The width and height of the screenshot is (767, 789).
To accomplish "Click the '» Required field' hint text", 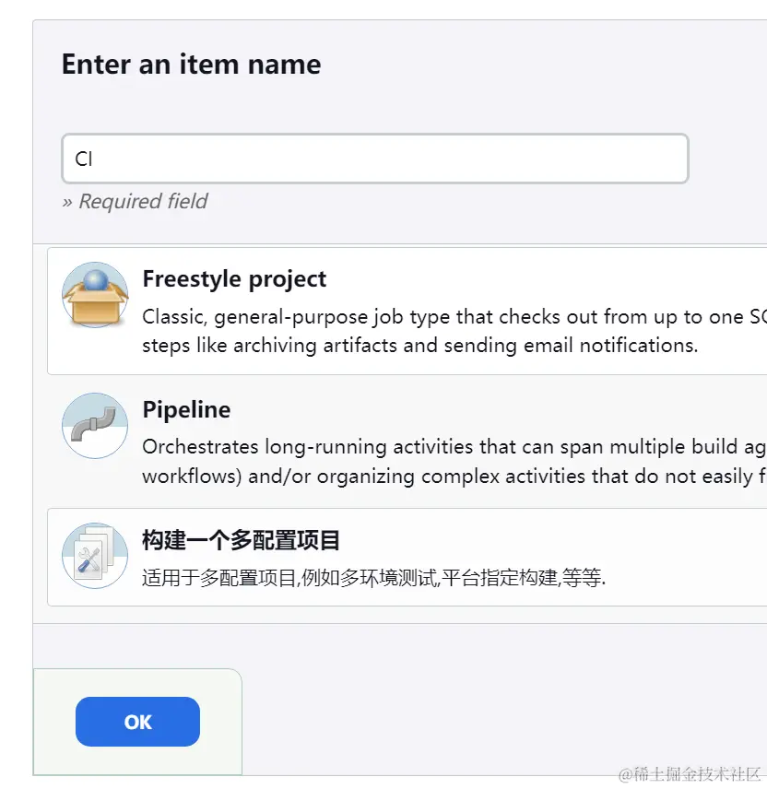I will [x=135, y=202].
